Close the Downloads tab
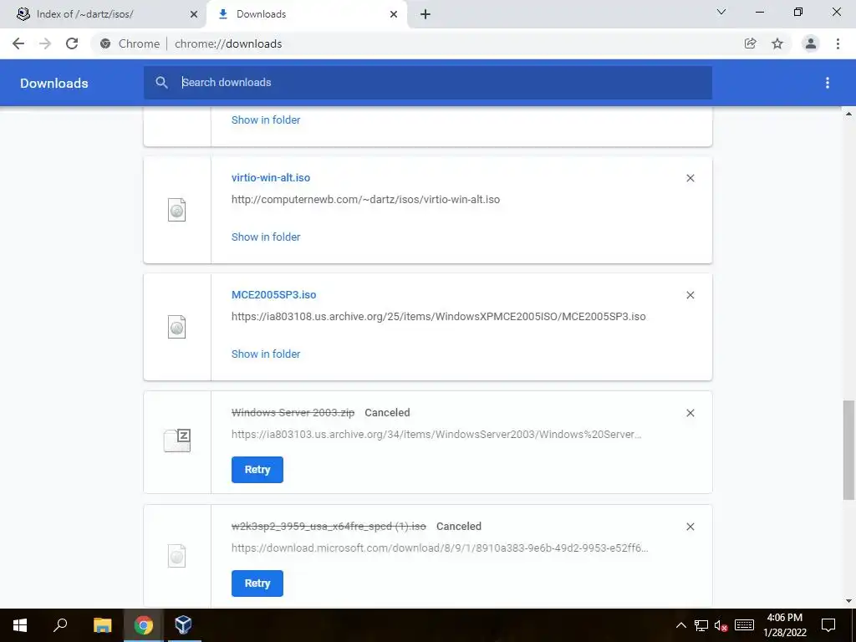This screenshot has width=856, height=642. (x=394, y=14)
